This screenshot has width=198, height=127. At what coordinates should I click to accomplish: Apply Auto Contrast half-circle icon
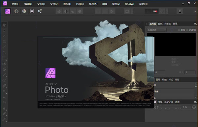(x=66, y=11)
